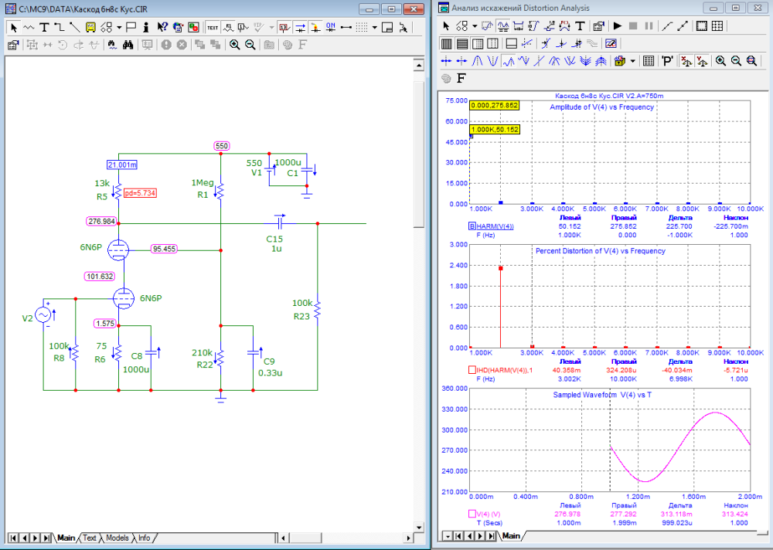Switch to the Models tab
Viewport: 773px width, 550px height.
[117, 538]
